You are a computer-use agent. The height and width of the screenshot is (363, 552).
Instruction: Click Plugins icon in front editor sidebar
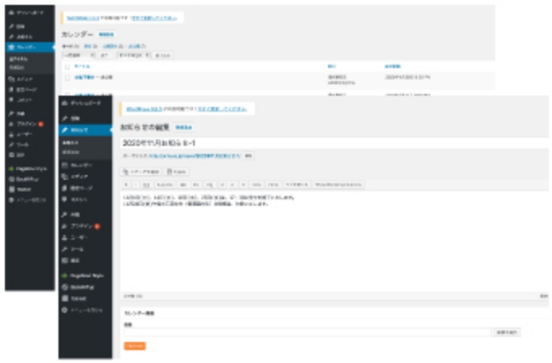coord(65,225)
